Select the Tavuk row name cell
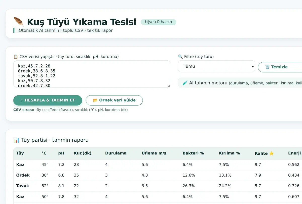The width and height of the screenshot is (302, 204). point(23,186)
